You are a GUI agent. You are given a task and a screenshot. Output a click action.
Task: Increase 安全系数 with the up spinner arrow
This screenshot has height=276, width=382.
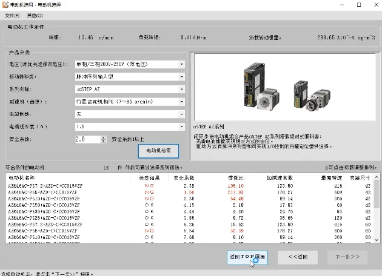point(104,137)
